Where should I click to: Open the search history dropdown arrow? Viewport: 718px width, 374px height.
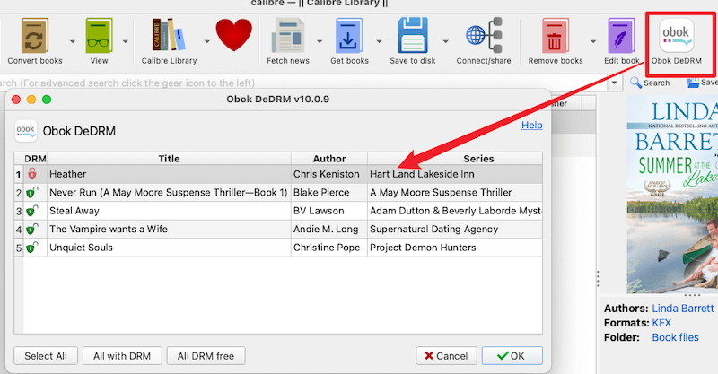click(615, 83)
